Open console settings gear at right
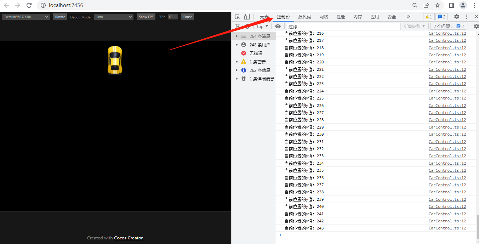 click(x=476, y=26)
